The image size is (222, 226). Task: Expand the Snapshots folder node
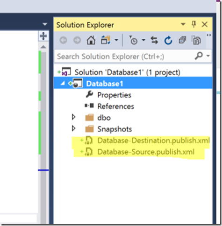click(73, 128)
